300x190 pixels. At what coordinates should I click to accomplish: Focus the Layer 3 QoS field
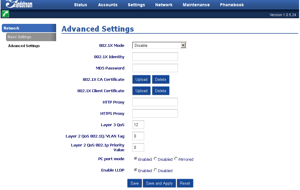[138, 125]
